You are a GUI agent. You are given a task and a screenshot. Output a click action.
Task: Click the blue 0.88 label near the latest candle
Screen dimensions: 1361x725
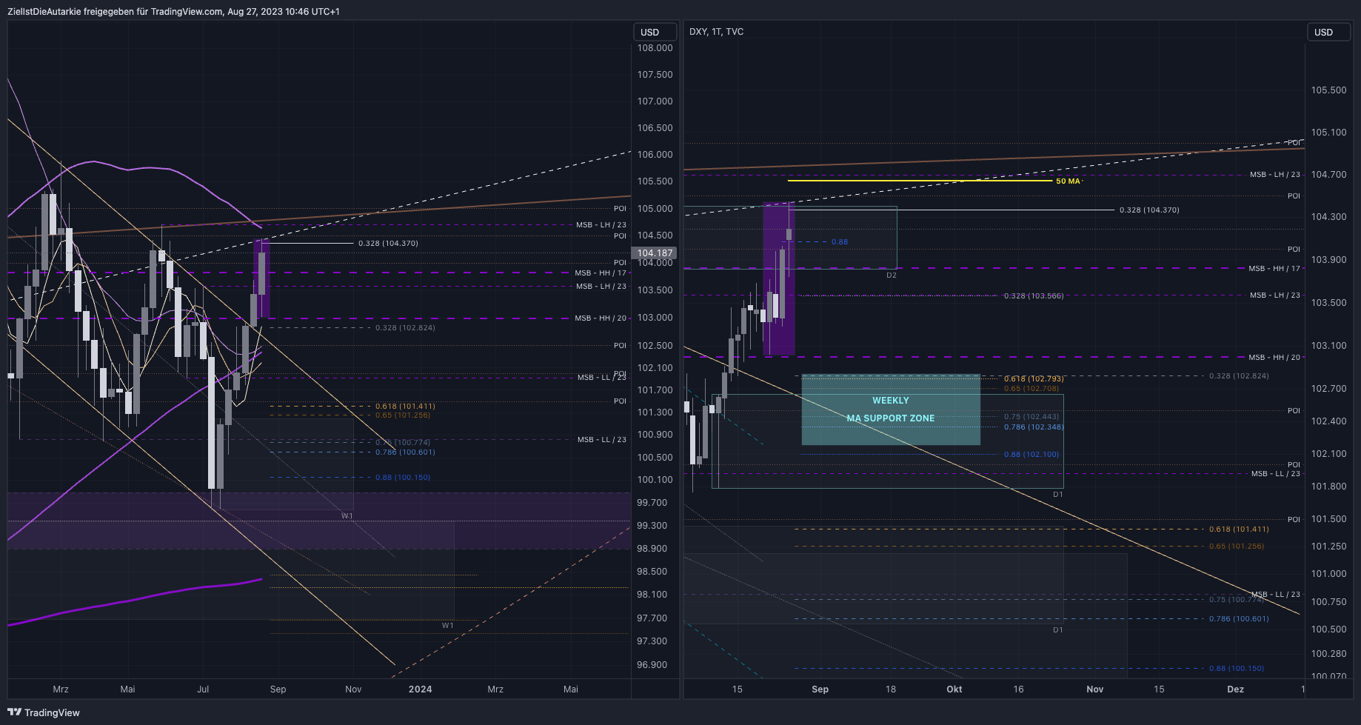(x=840, y=242)
